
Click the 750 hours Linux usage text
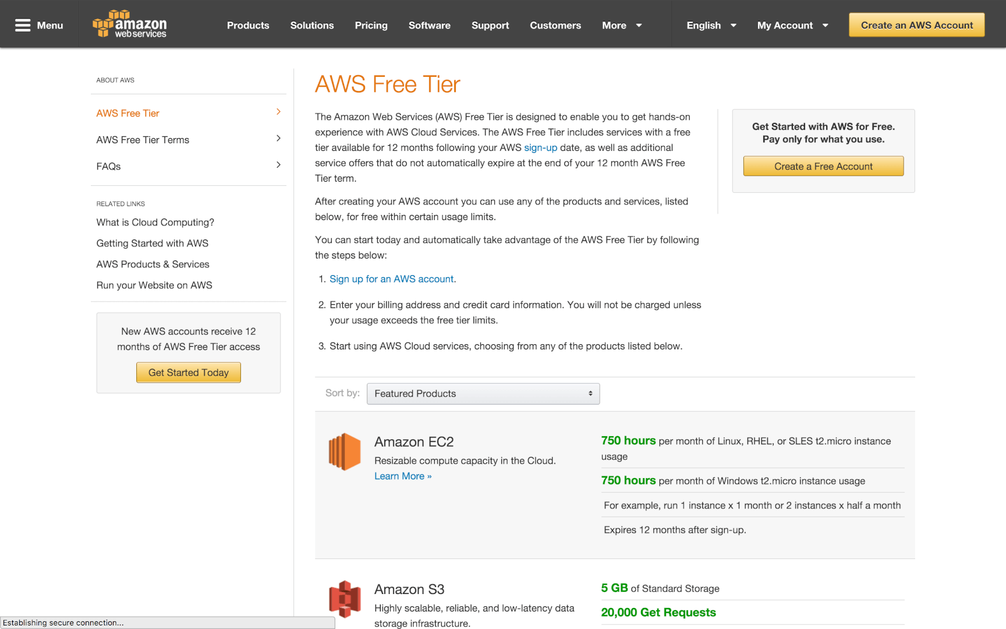coord(746,448)
